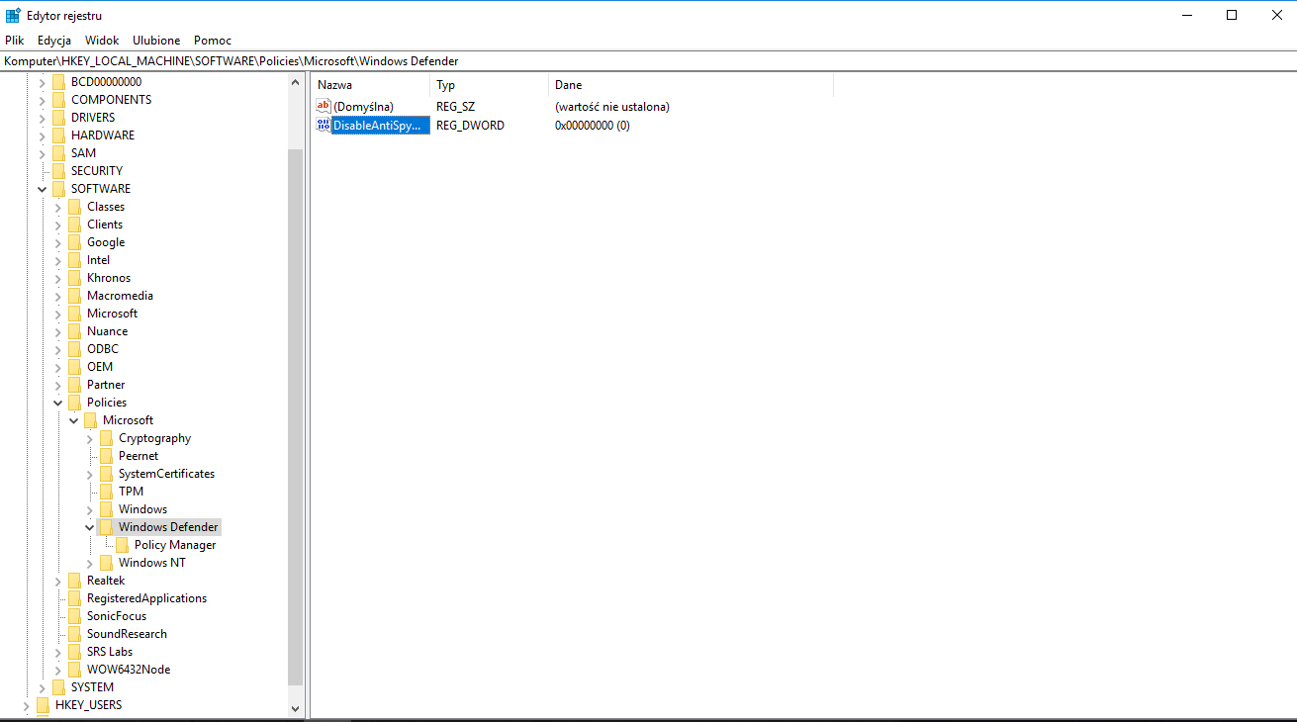
Task: Sort by the Typ column header
Action: 489,85
